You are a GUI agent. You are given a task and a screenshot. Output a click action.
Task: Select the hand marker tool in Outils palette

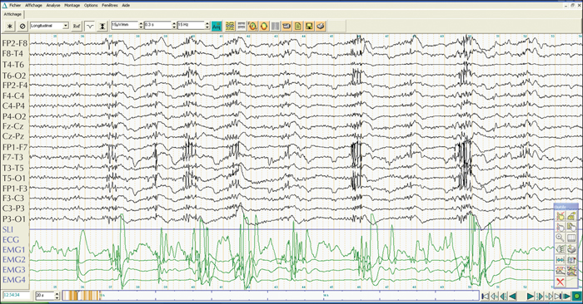(x=561, y=216)
